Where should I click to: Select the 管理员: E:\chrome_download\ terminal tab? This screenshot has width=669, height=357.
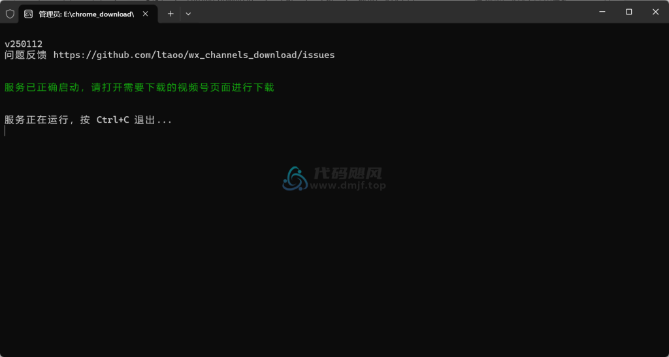(88, 14)
